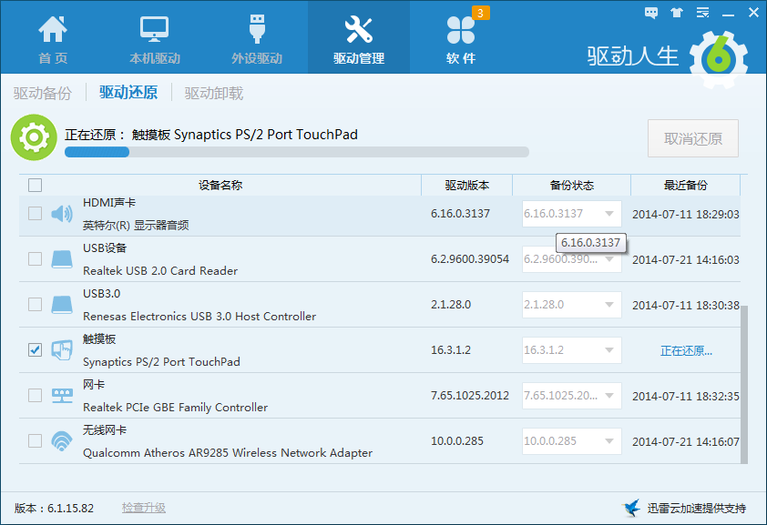Click the feedback chat icon in title bar

[x=650, y=13]
